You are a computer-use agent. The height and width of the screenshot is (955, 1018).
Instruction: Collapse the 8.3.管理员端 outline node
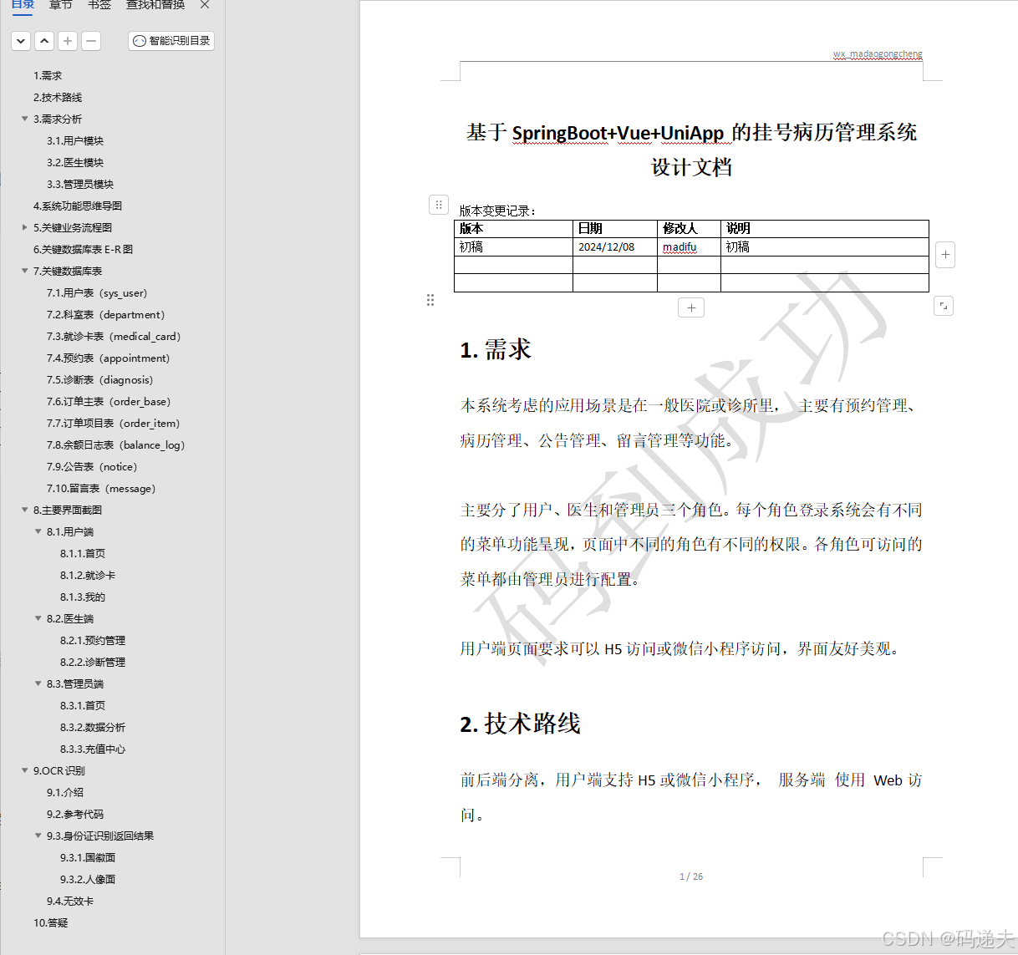pos(38,683)
